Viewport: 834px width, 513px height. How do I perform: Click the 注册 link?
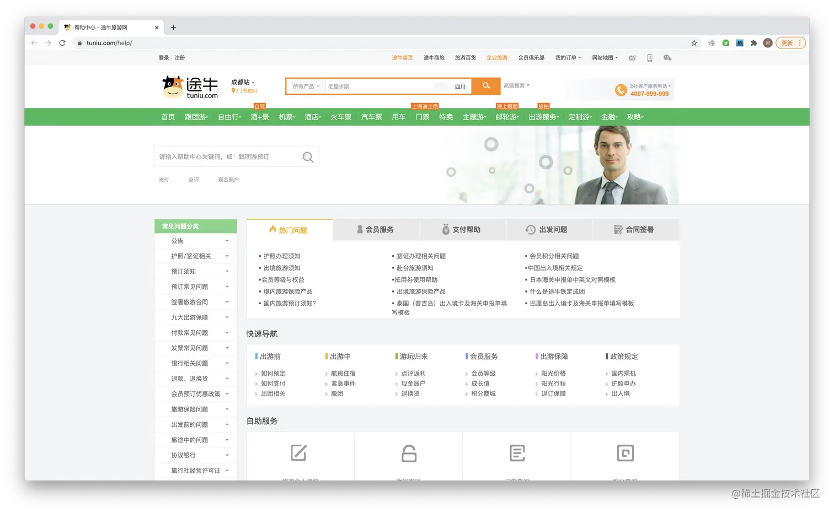(180, 58)
